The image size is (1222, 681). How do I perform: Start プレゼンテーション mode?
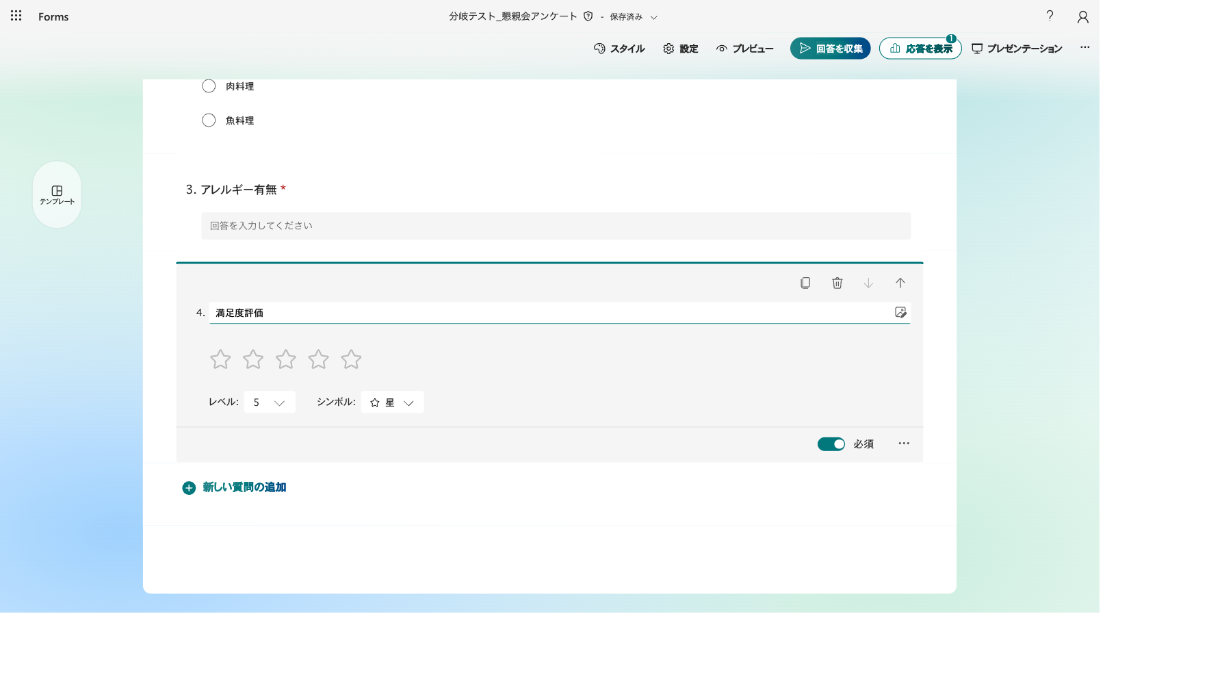[x=1017, y=49]
